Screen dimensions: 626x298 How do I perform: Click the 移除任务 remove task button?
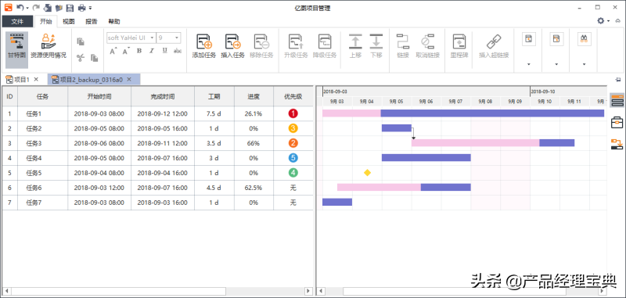tap(261, 46)
